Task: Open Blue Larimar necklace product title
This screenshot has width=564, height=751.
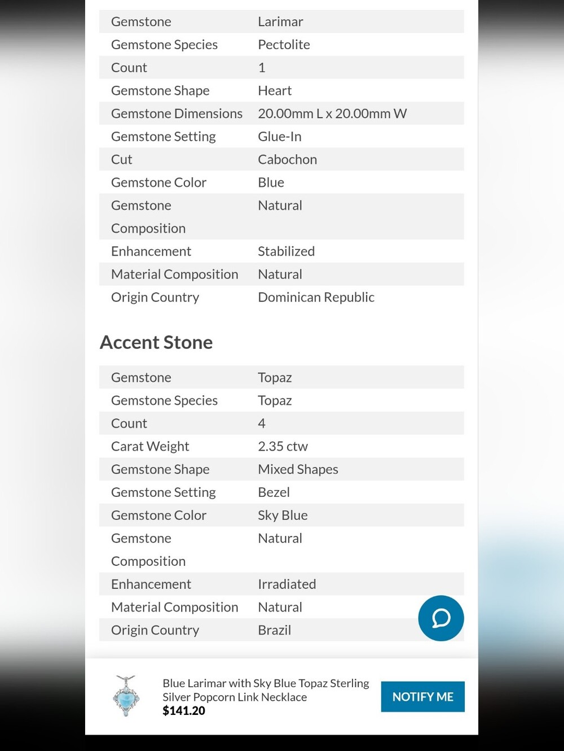Action: click(x=266, y=690)
